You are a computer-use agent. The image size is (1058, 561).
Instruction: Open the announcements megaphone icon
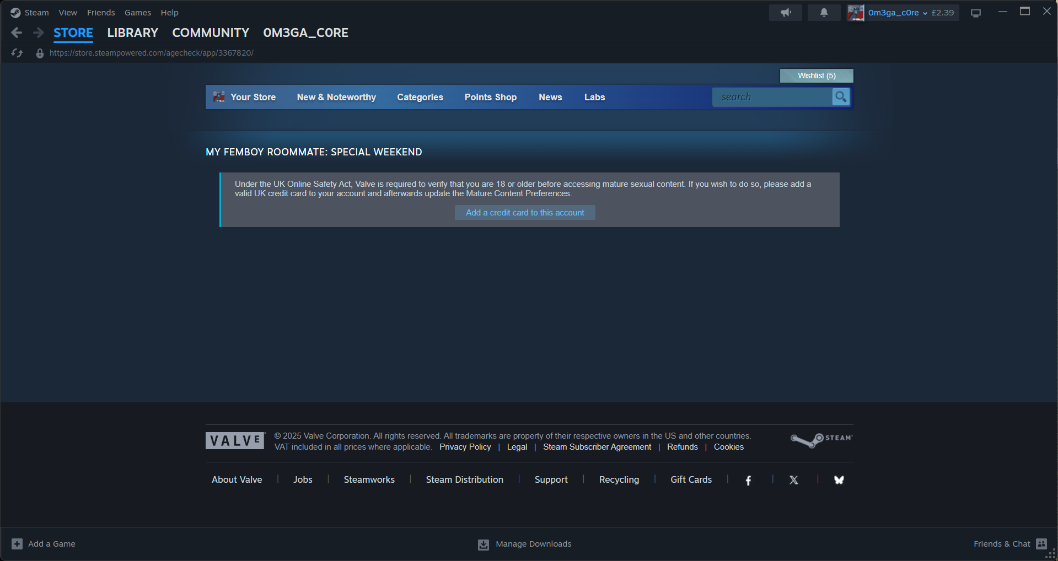click(786, 13)
